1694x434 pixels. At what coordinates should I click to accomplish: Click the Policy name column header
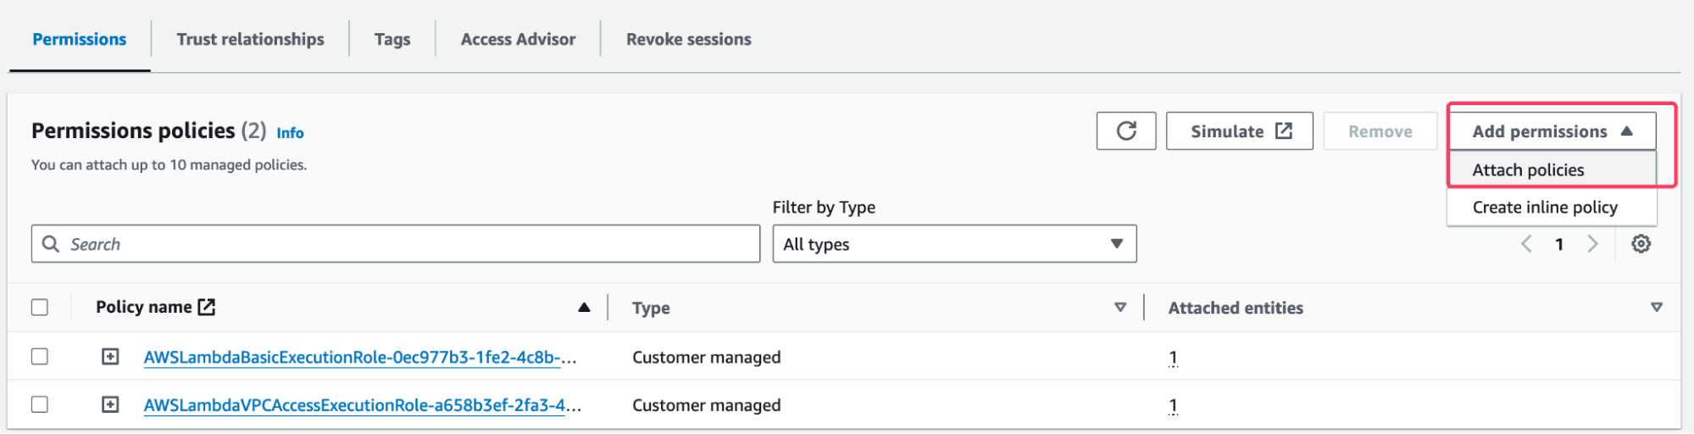pos(155,307)
